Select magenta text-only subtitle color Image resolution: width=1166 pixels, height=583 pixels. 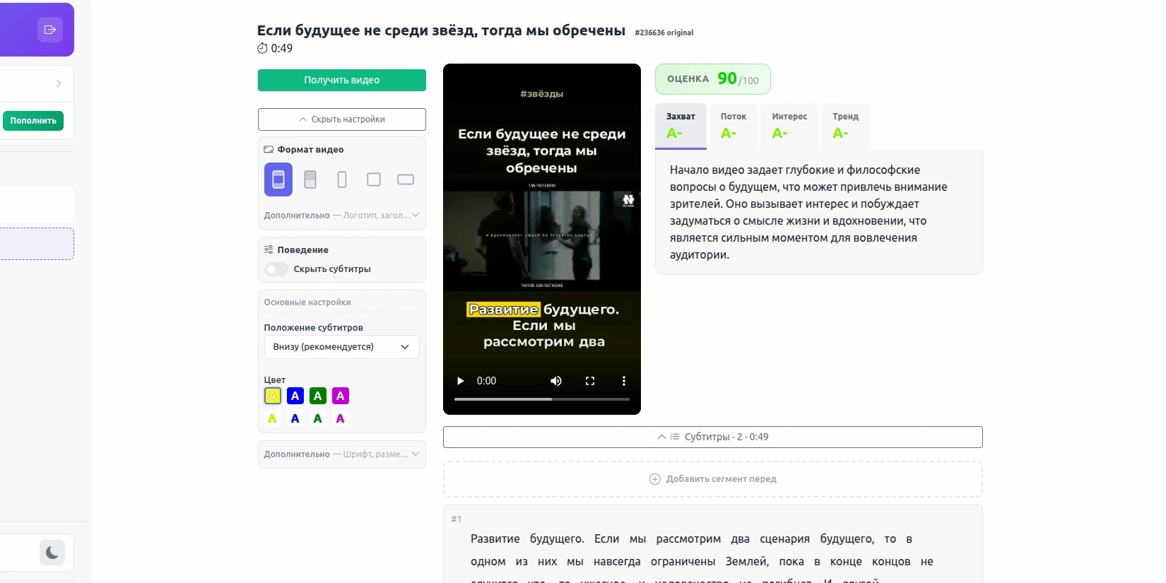point(341,418)
